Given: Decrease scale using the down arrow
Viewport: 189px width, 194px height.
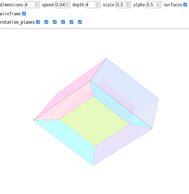Looking at the screenshot, I should [128, 6].
